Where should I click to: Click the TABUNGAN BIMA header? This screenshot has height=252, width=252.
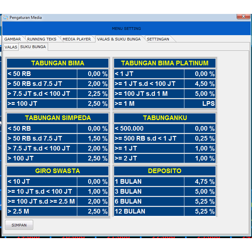(58, 63)
